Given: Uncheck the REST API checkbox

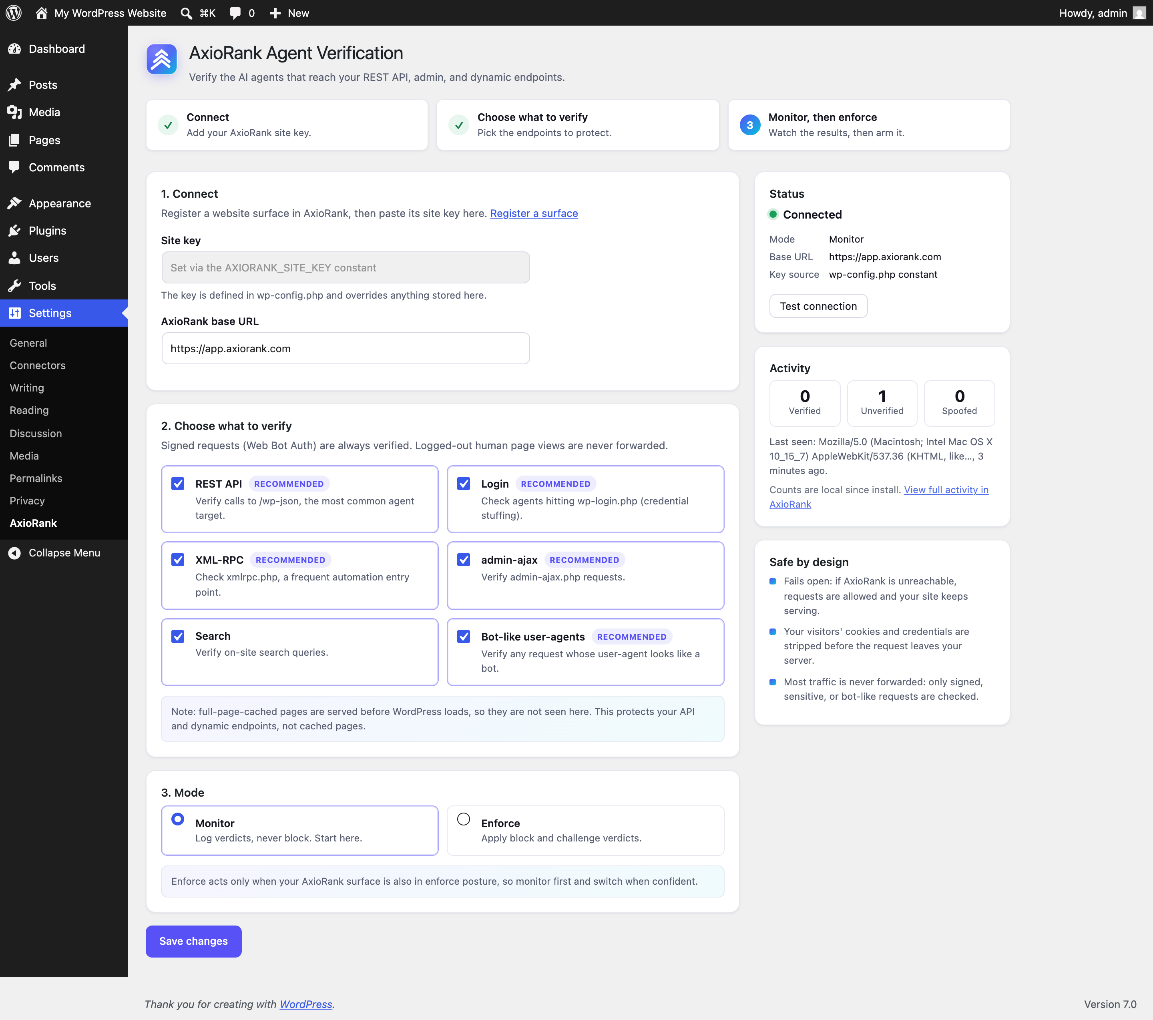Looking at the screenshot, I should (x=178, y=484).
